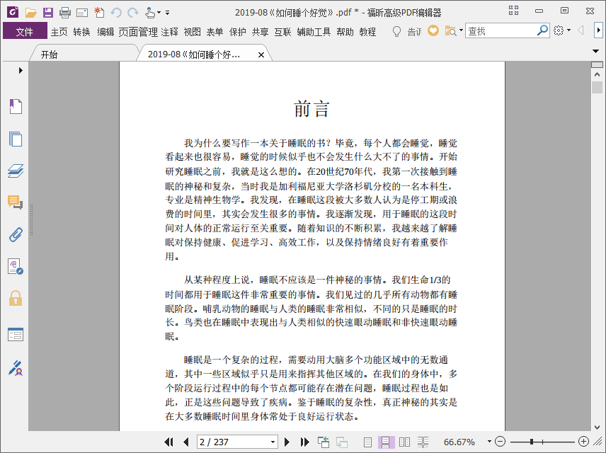Switch to the 表单 ribbon tab

coord(215,32)
